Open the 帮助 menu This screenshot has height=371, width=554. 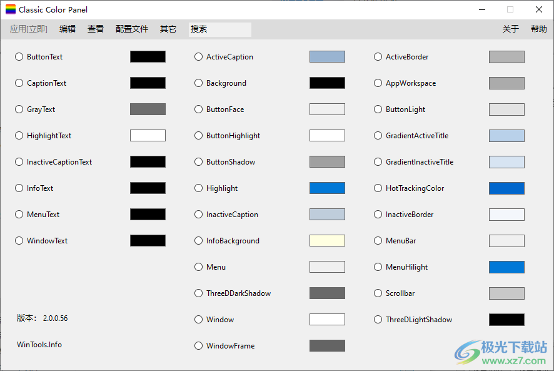[x=538, y=29]
